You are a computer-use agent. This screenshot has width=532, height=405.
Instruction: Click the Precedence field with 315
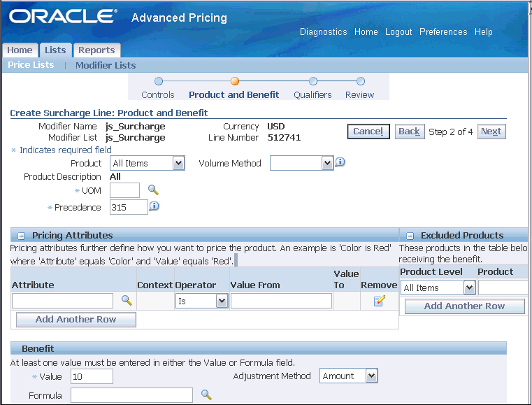click(x=129, y=207)
